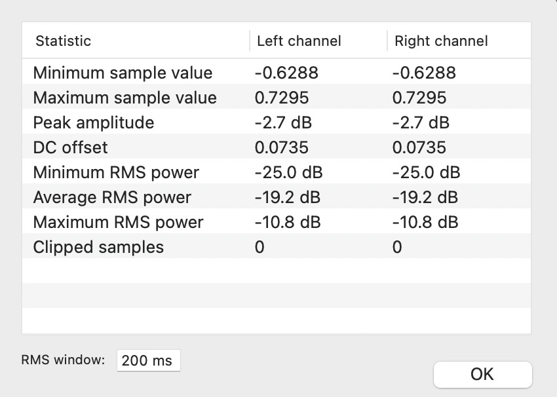Select the Minimum sample value row
The image size is (557, 397).
point(277,73)
